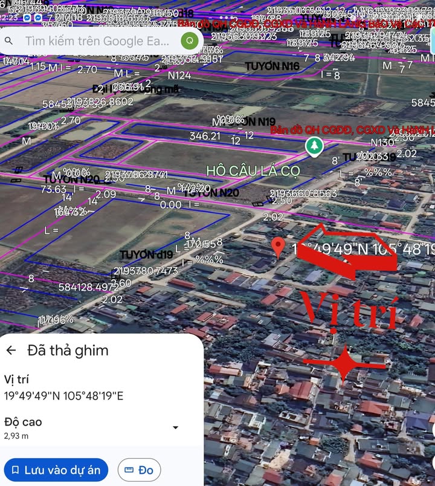Tap the 346.21 measurement label on map

pos(205,137)
